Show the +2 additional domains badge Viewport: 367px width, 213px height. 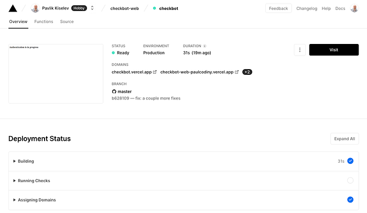[247, 72]
